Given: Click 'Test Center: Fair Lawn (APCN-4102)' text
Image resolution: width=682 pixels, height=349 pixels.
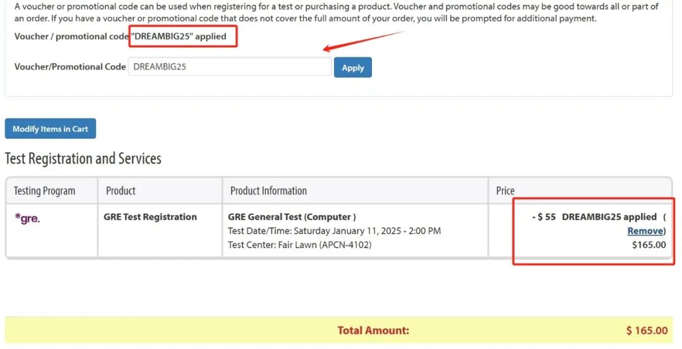Looking at the screenshot, I should [300, 245].
